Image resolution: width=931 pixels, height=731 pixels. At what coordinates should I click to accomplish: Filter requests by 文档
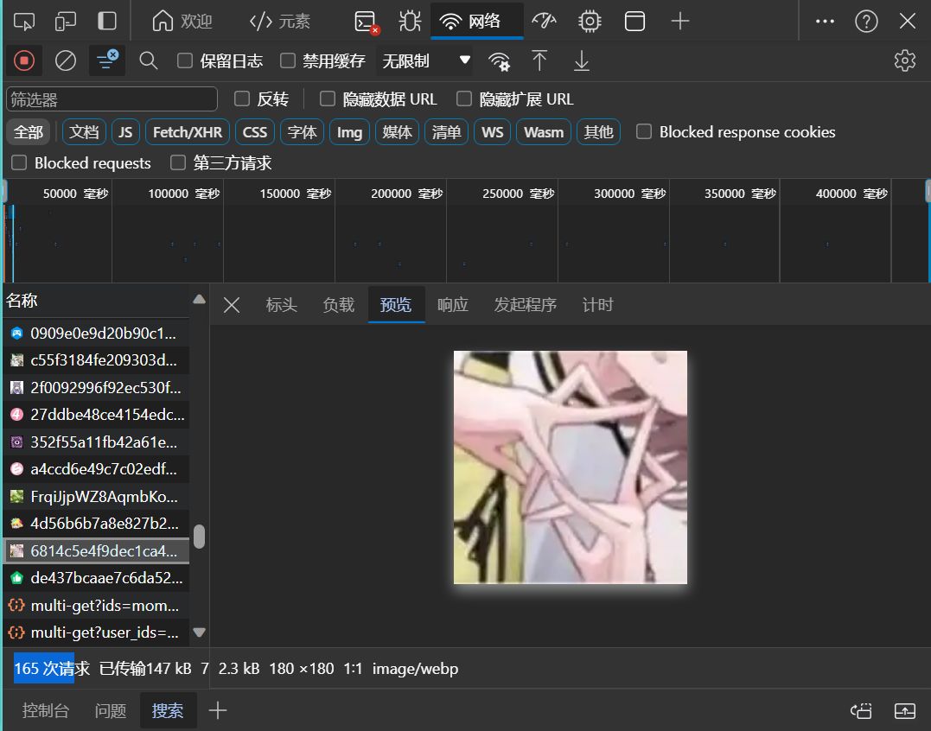84,131
